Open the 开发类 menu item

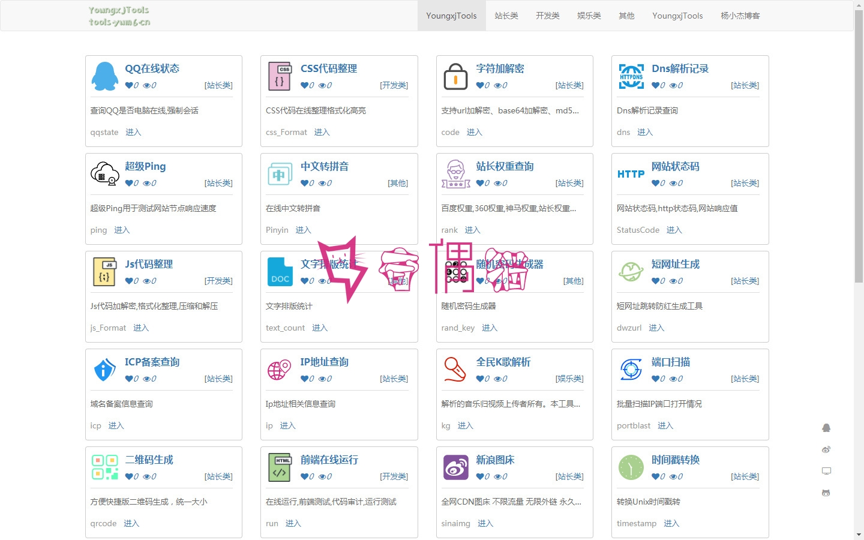pyautogui.click(x=548, y=16)
